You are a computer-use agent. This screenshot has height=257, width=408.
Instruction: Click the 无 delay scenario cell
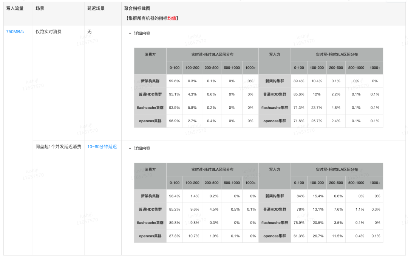tap(89, 32)
